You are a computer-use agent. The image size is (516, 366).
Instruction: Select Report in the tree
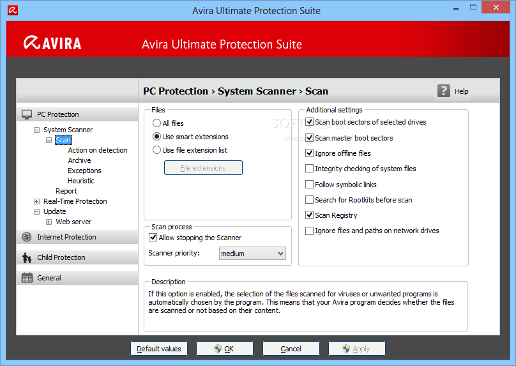tap(66, 191)
